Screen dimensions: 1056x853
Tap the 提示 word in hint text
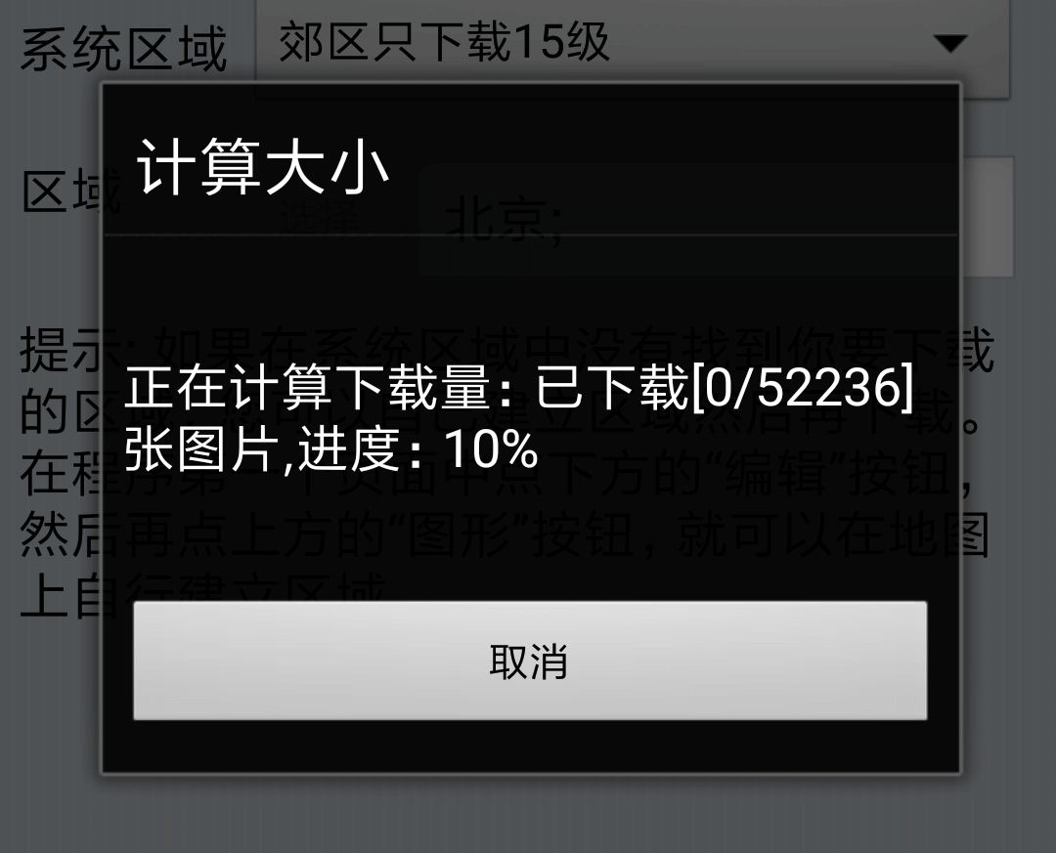click(x=62, y=350)
